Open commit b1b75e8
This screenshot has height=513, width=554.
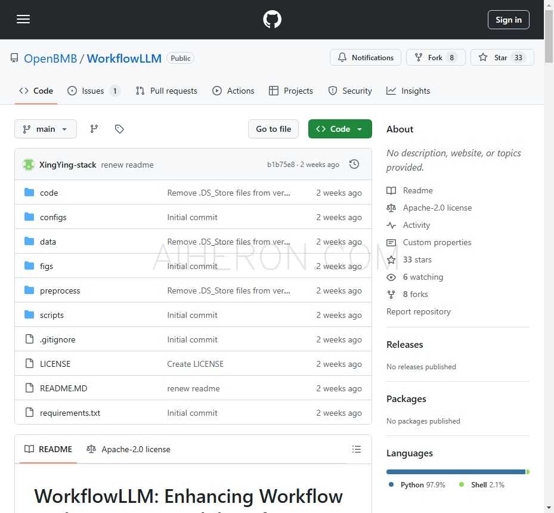point(280,165)
